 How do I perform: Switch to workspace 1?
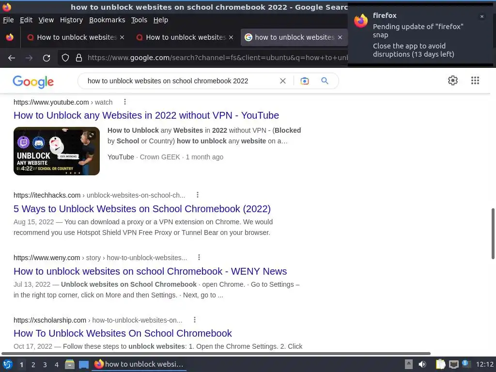(21, 365)
